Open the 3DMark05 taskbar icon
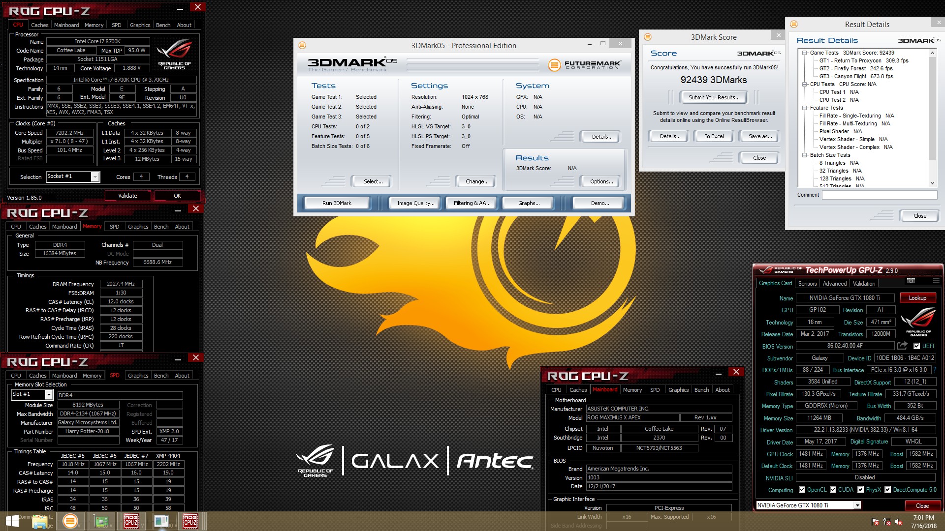This screenshot has width=945, height=531. coord(70,521)
